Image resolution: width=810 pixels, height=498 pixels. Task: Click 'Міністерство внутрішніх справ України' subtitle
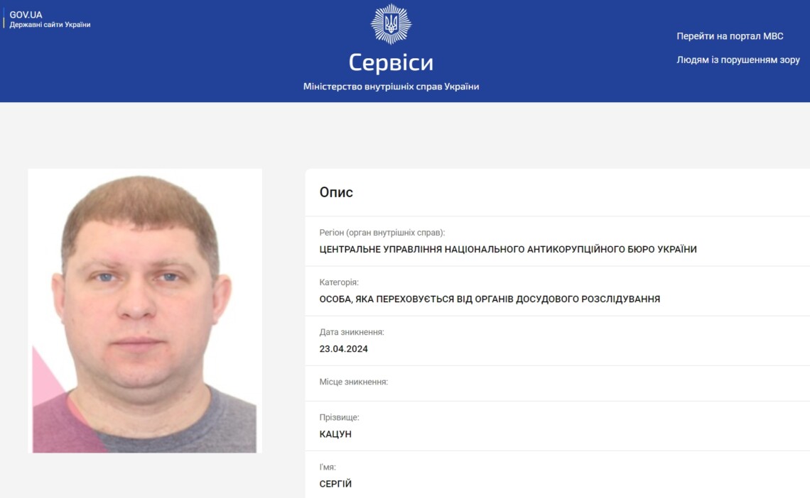point(391,87)
